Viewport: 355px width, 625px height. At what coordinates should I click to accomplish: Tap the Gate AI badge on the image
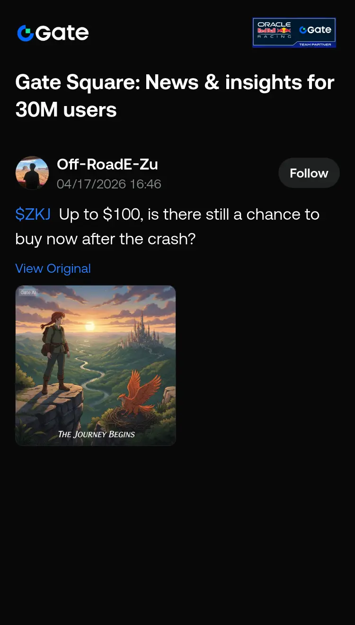tap(28, 293)
